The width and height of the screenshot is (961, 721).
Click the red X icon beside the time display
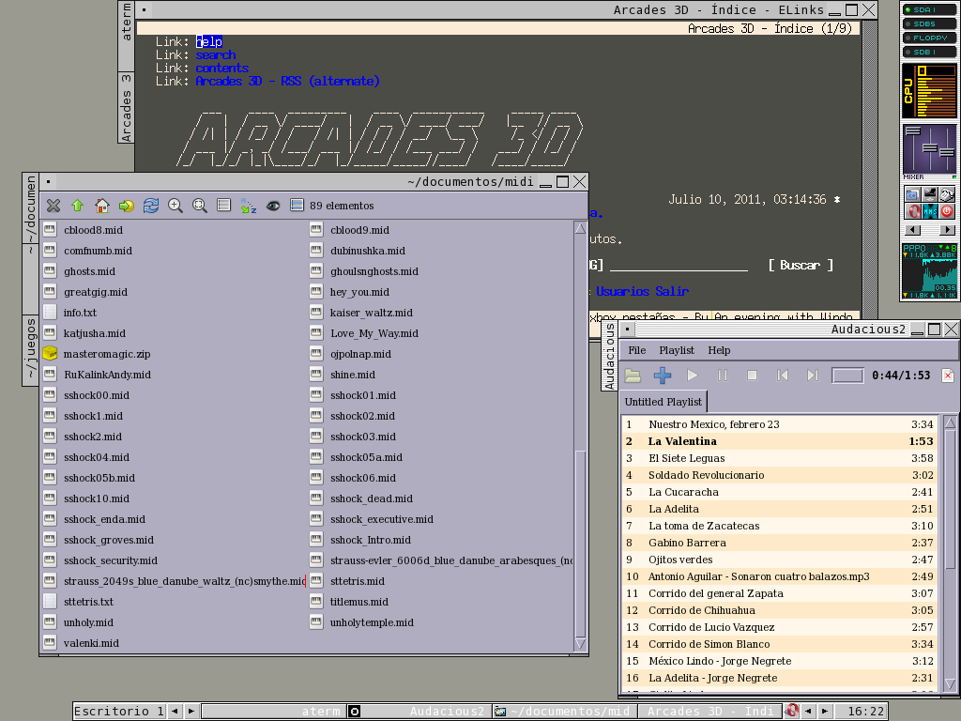pos(948,376)
